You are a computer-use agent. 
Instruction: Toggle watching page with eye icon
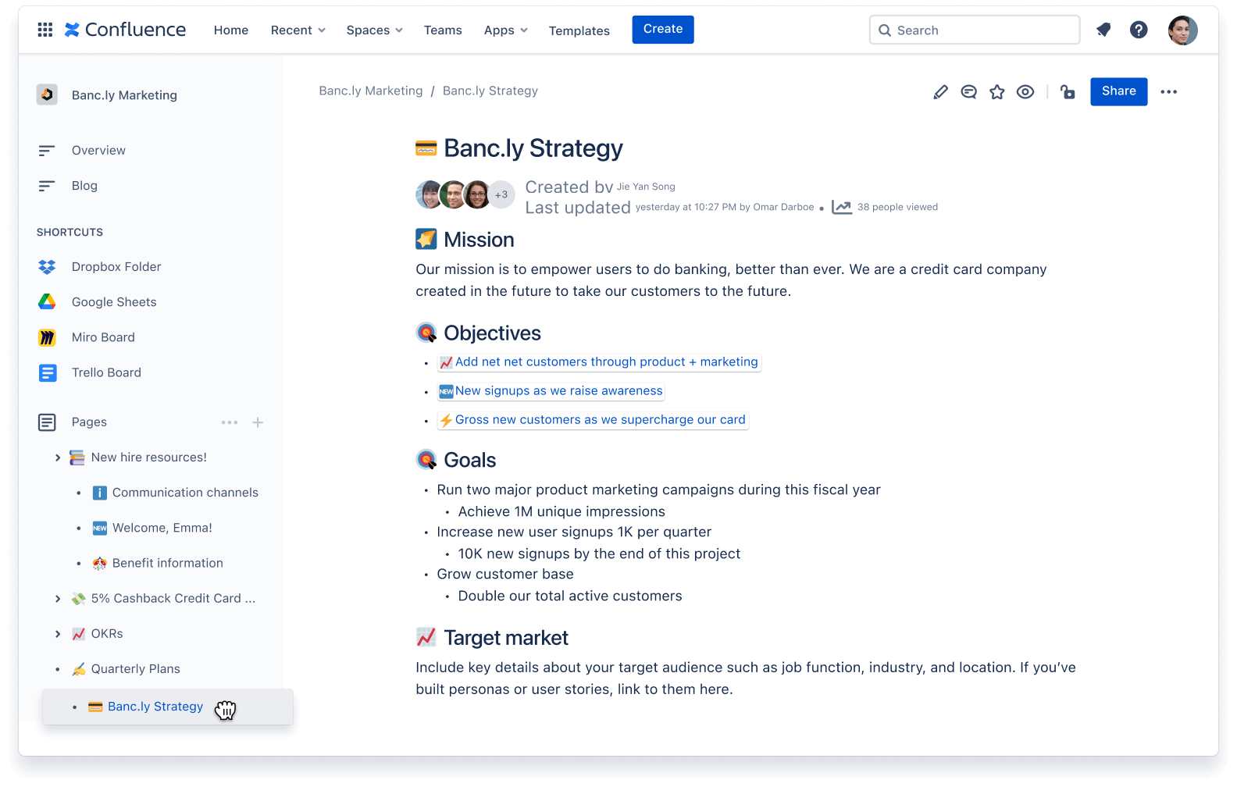click(1025, 92)
